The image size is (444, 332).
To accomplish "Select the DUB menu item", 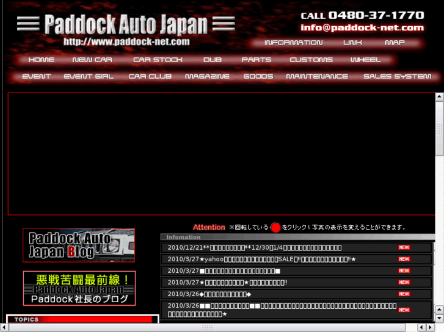I will click(213, 60).
